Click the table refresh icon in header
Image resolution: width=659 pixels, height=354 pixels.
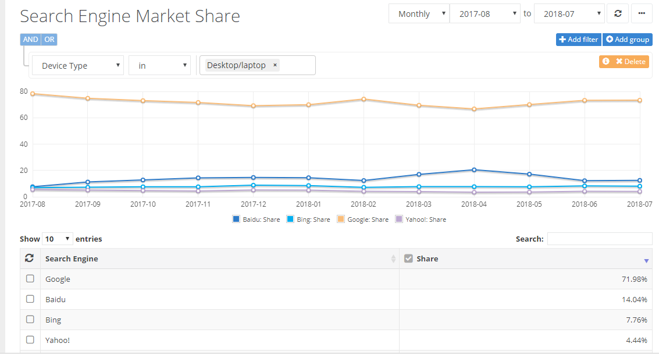(30, 258)
